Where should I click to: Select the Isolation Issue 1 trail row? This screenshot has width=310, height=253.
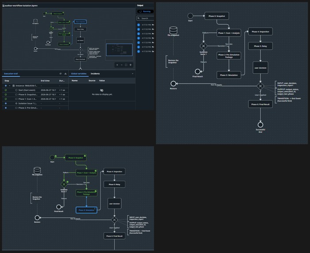[x=35, y=103]
